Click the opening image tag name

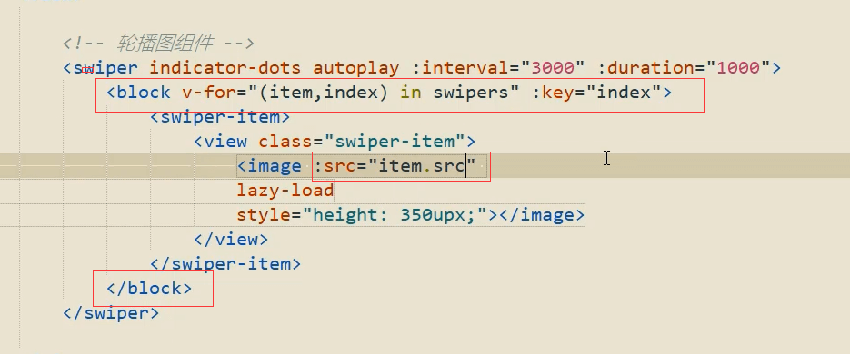point(275,166)
